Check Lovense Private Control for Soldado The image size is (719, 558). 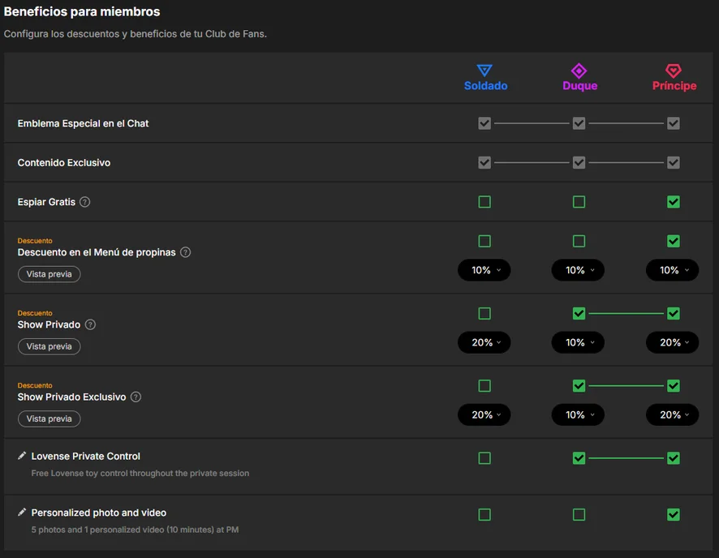(x=484, y=458)
